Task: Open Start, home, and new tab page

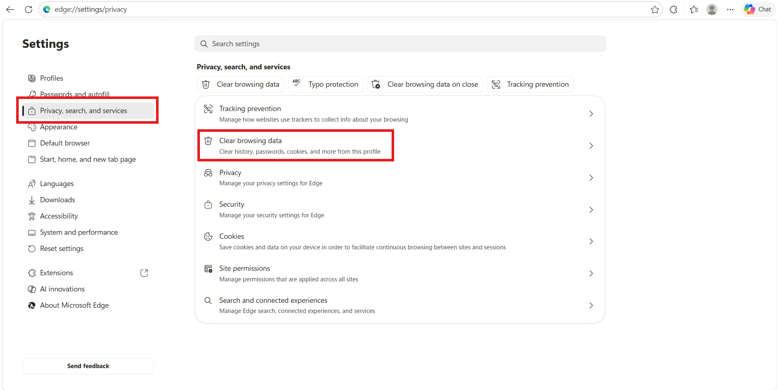Action: point(88,159)
